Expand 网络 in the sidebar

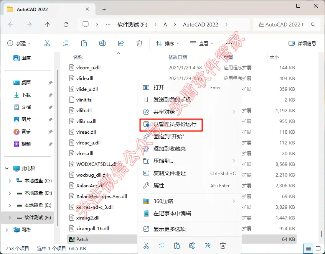tap(7, 230)
